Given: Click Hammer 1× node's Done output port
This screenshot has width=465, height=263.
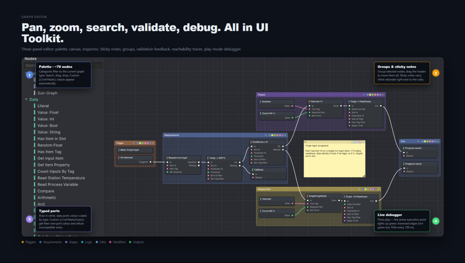Looking at the screenshot, I should 341,106.
